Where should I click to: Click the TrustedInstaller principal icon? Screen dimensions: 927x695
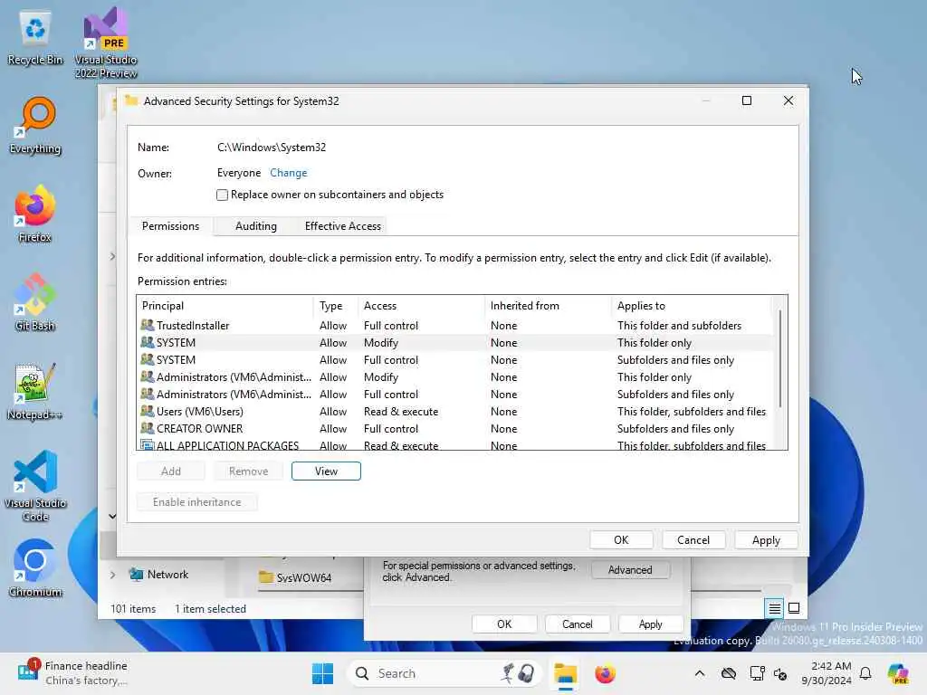click(x=148, y=325)
